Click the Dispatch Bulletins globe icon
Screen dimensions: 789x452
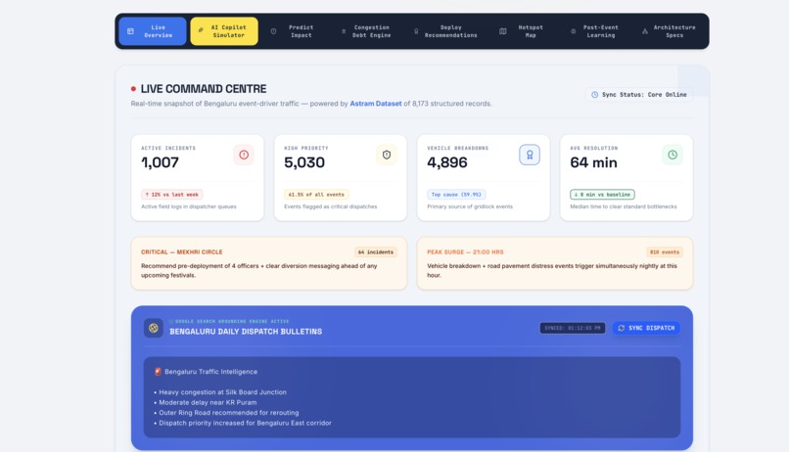(154, 328)
